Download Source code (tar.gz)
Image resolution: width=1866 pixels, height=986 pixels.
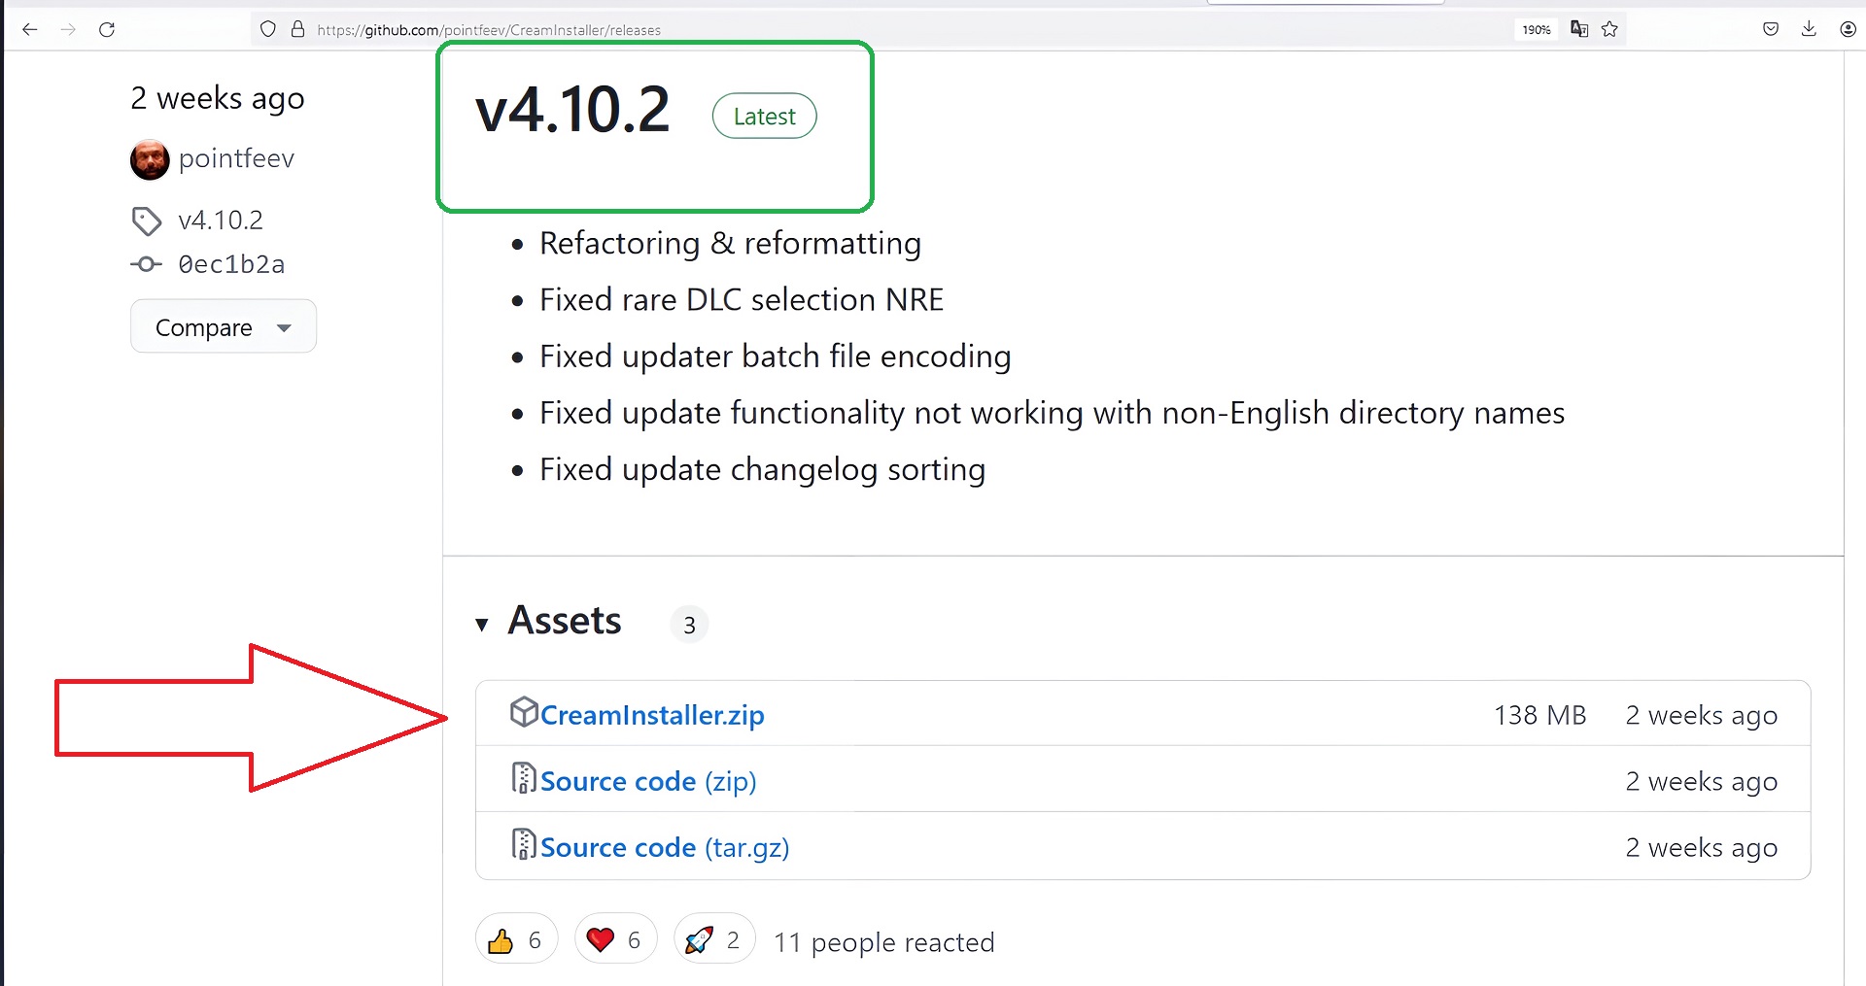coord(664,847)
